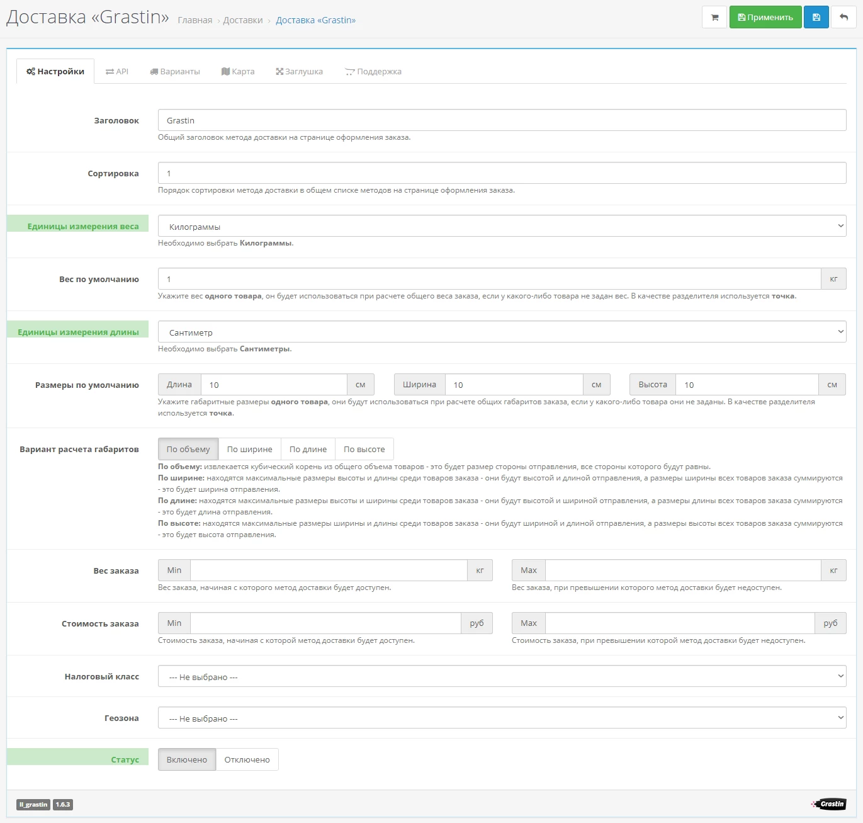The image size is (863, 823).
Task: Open the length units dropdown Сантиметр
Action: (x=502, y=332)
